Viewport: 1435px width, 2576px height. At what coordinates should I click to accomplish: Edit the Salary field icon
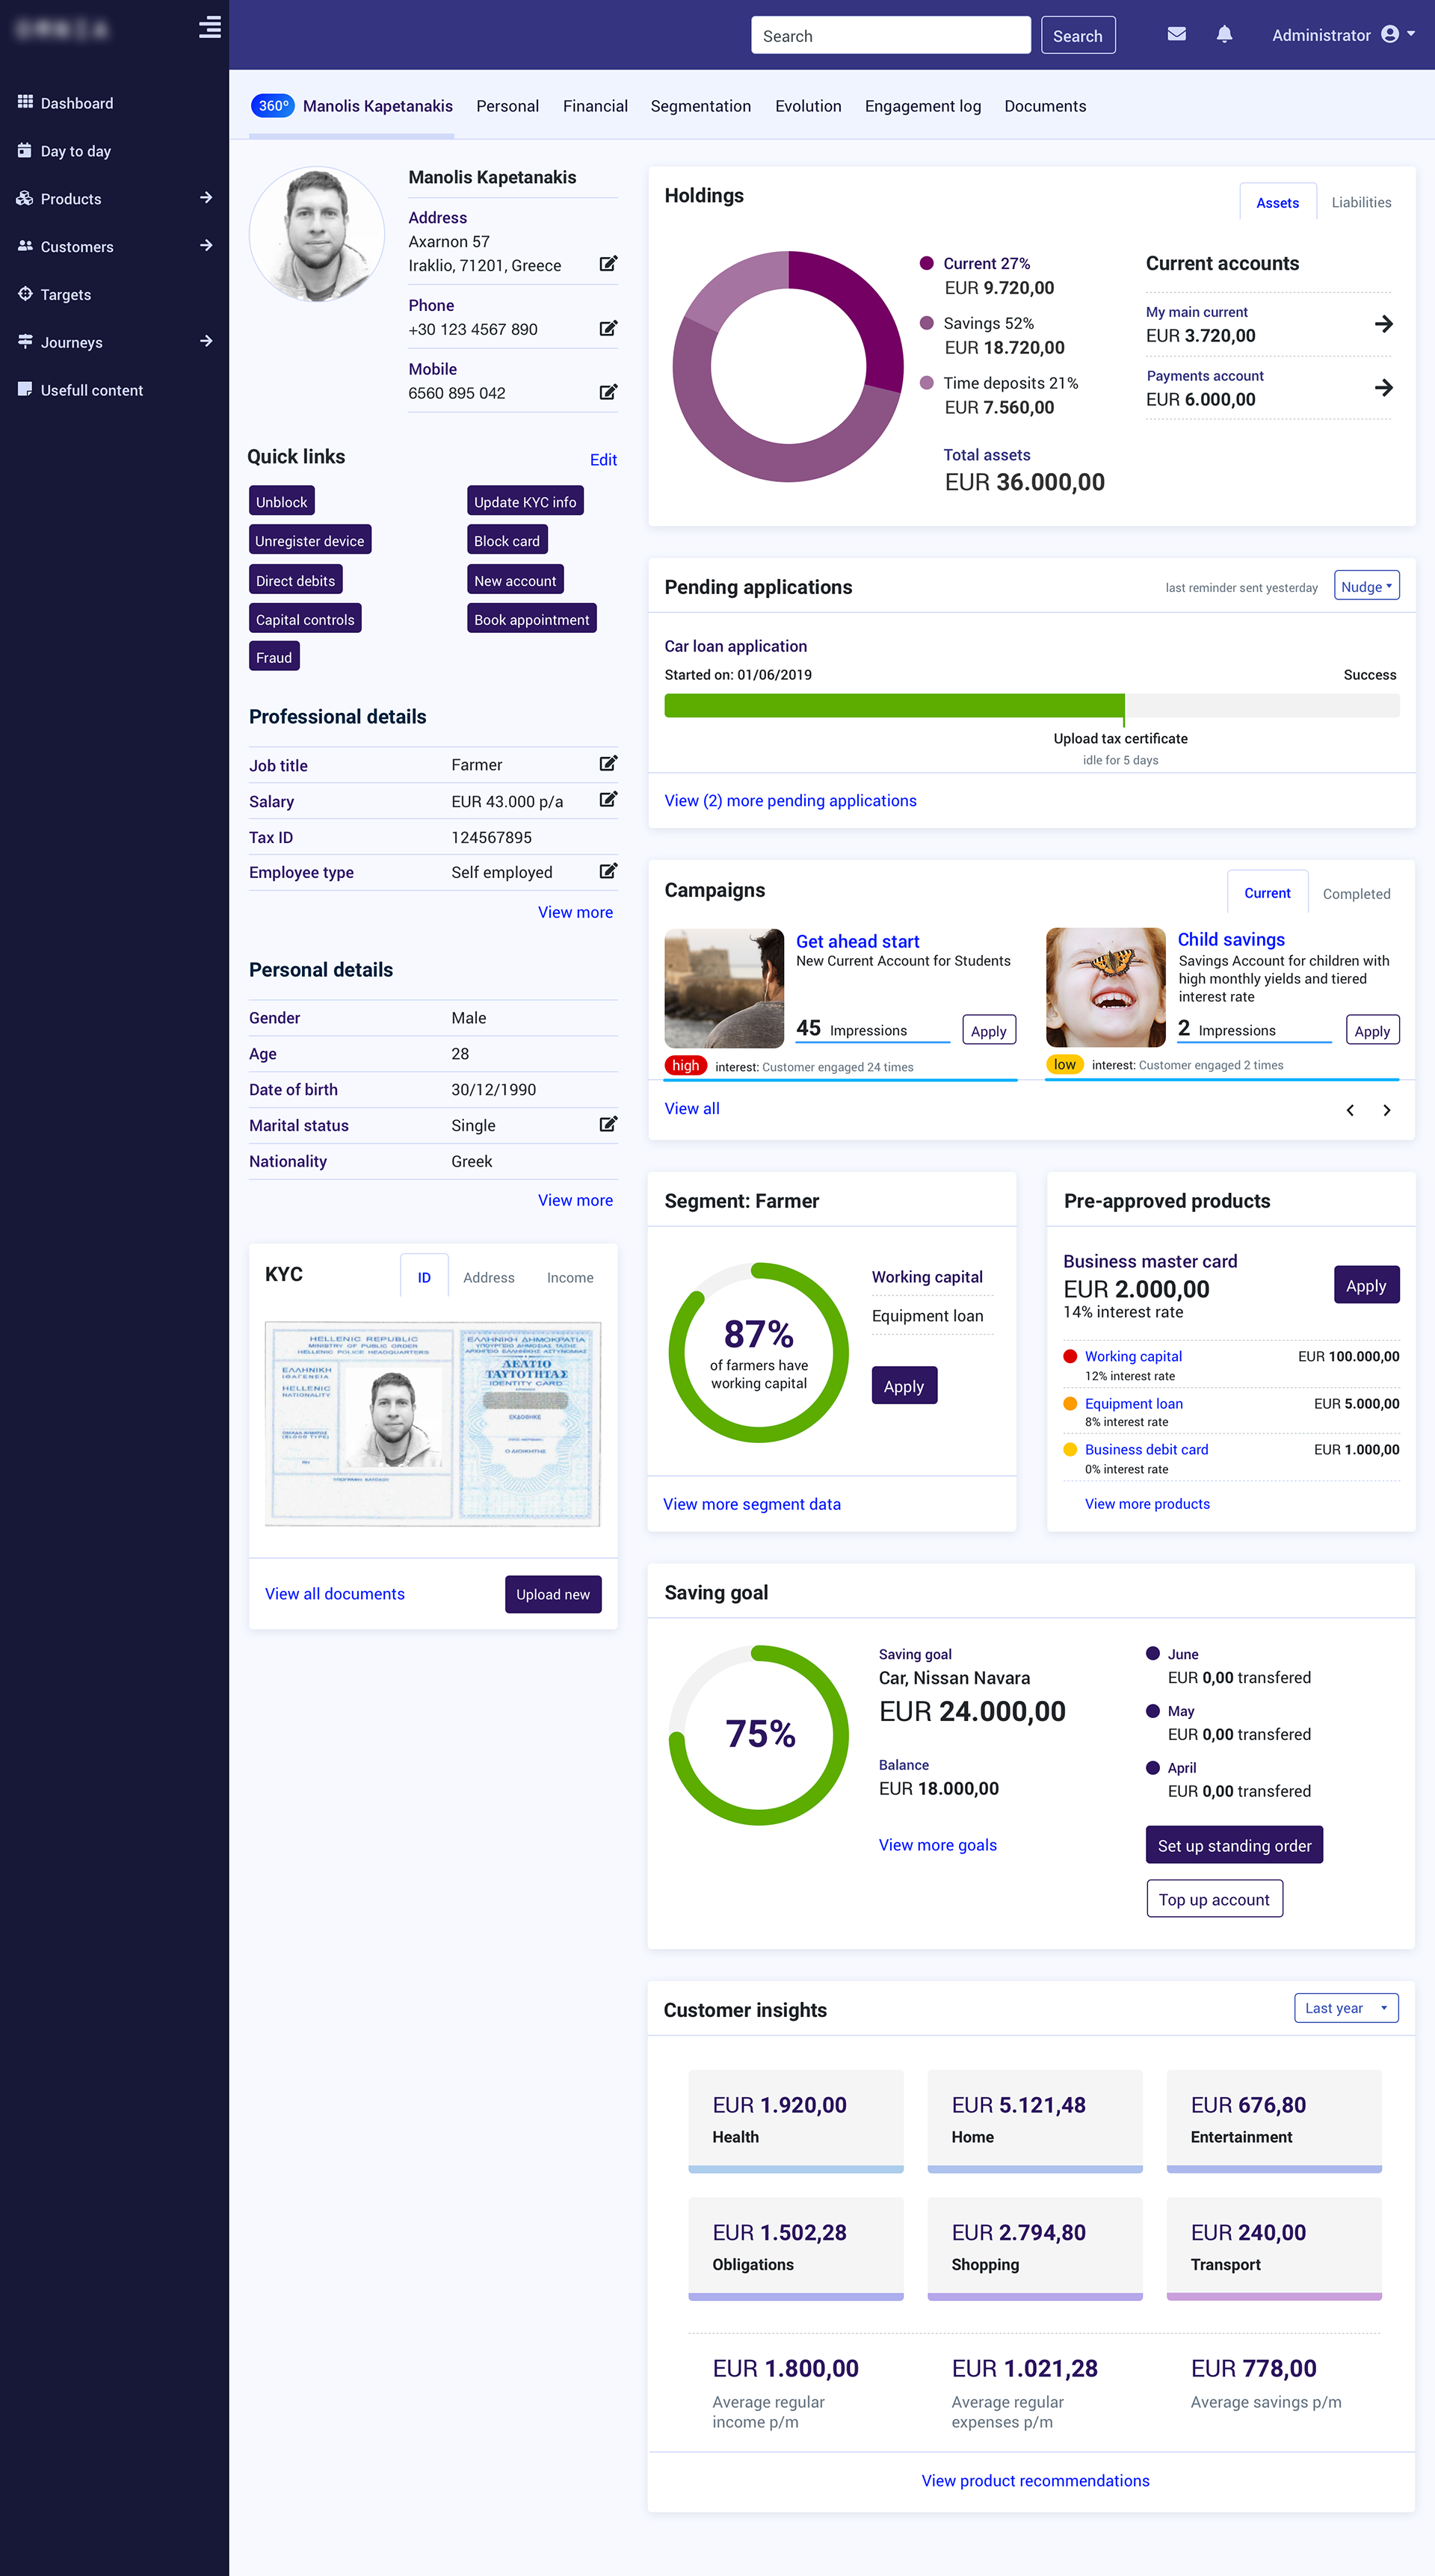(x=607, y=800)
